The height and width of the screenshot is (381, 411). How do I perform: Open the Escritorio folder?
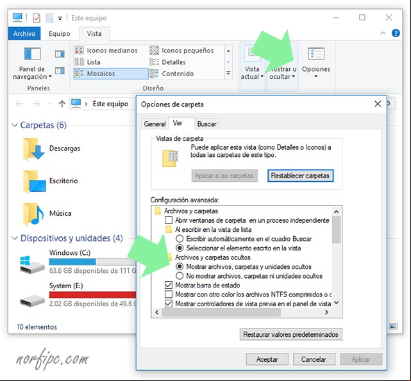50,181
